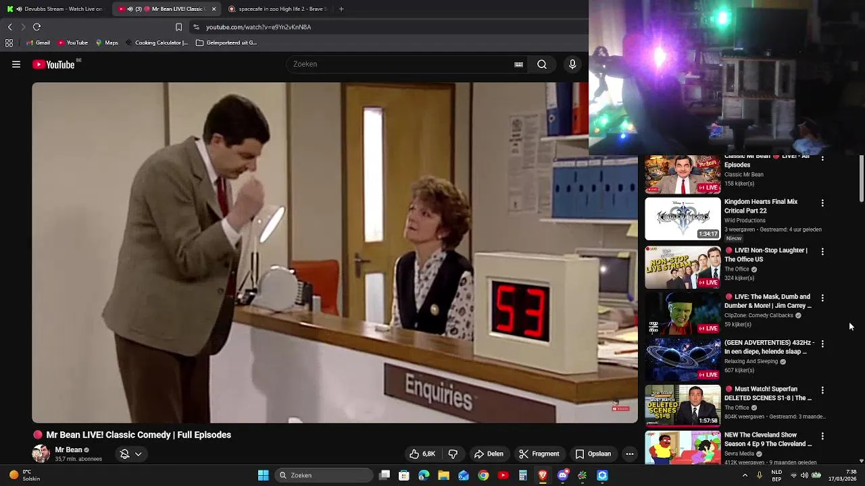Screen dimensions: 865x486
Task: Close the Mr Bean LIVE! tab
Action: (214, 9)
